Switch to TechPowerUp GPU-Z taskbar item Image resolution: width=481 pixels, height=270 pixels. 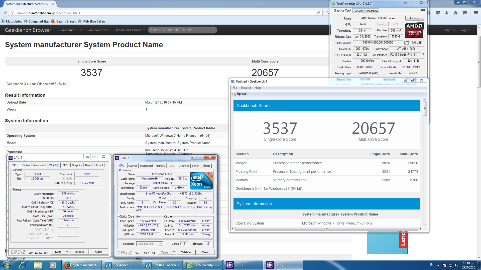click(x=203, y=265)
